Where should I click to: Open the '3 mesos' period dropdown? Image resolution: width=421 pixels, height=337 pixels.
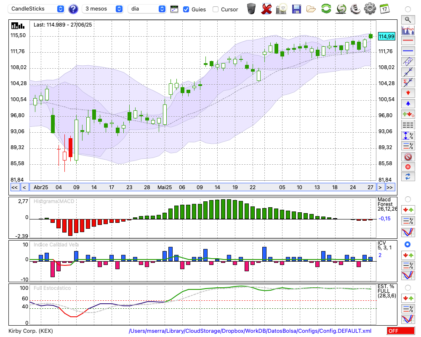point(103,9)
